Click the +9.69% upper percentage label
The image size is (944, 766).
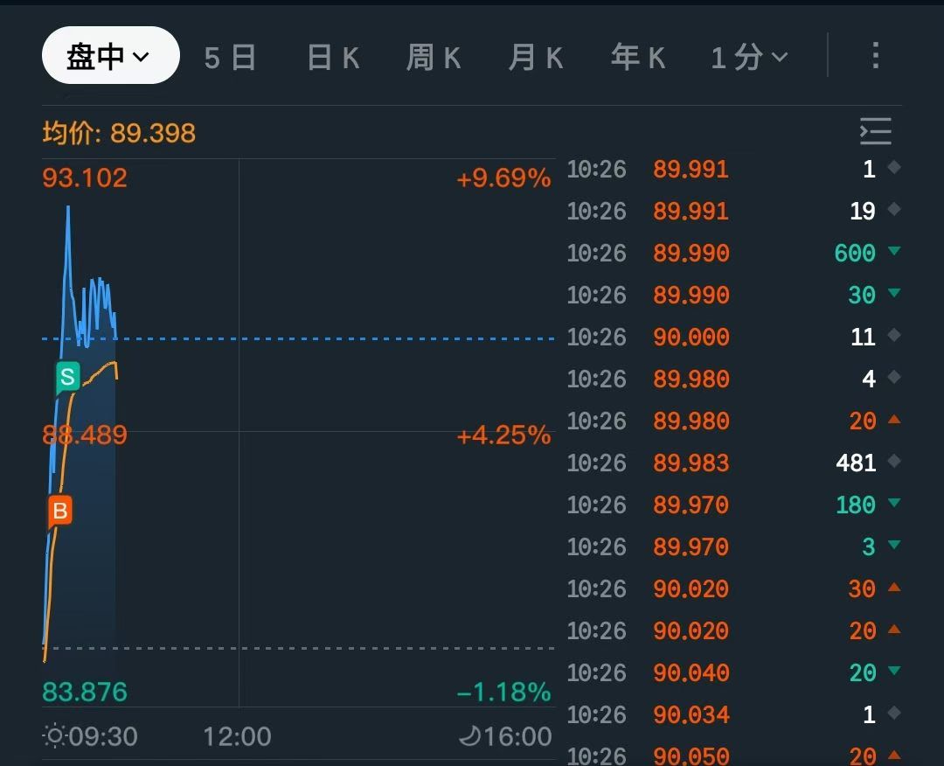pos(503,178)
